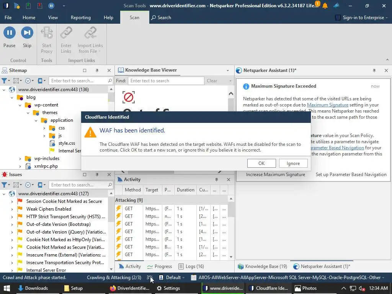The height and width of the screenshot is (294, 392).
Task: Open the notifications bell icon
Action: [x=325, y=5]
